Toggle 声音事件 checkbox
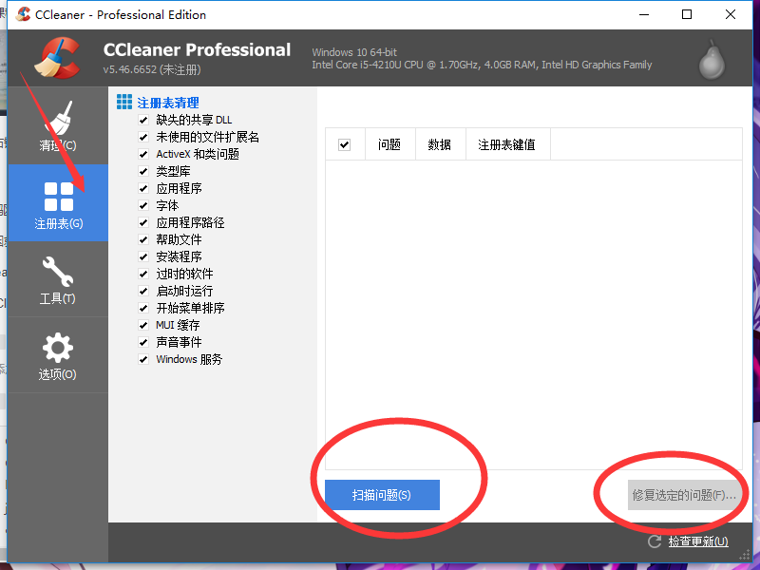Image resolution: width=760 pixels, height=570 pixels. [143, 342]
